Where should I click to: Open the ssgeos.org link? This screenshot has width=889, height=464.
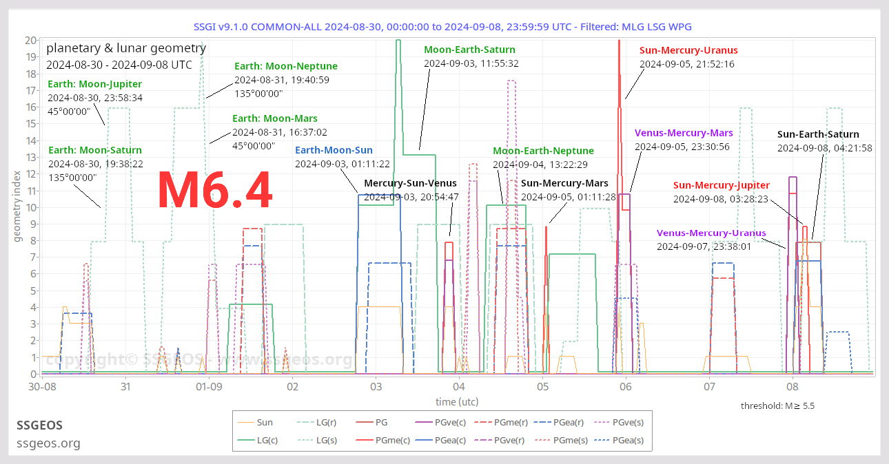point(48,443)
